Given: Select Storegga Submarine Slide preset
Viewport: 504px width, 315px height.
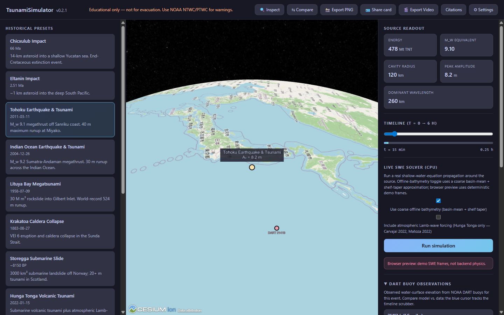Looking at the screenshot, I should 60,268.
